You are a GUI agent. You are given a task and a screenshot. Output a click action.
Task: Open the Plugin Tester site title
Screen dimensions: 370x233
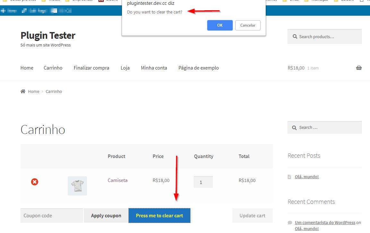[48, 36]
